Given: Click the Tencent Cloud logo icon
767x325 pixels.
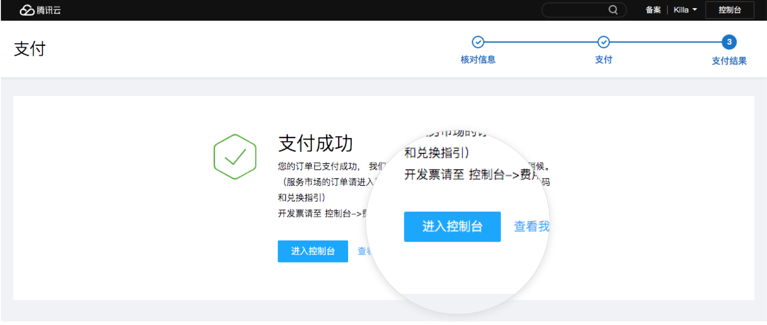Looking at the screenshot, I should (27, 10).
